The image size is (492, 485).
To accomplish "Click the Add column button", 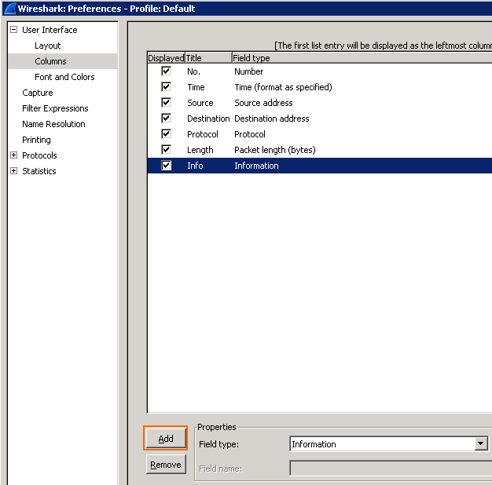I will click(166, 439).
